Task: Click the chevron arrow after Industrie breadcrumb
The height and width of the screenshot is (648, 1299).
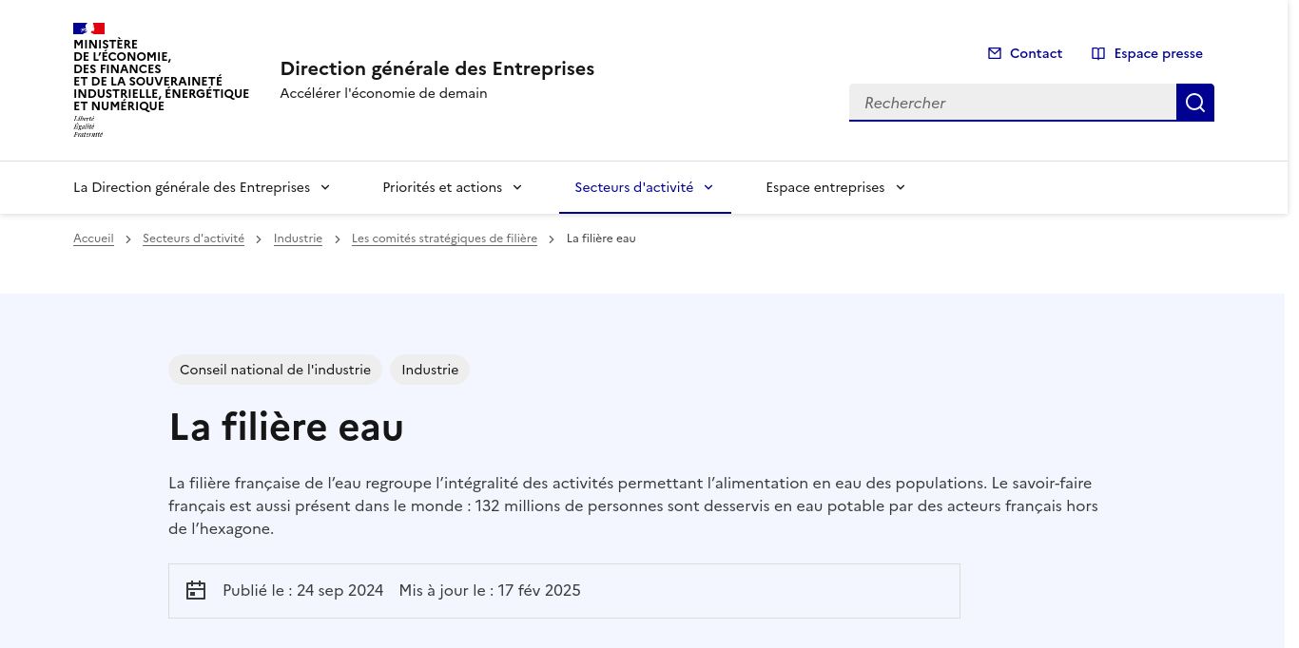Action: point(337,239)
